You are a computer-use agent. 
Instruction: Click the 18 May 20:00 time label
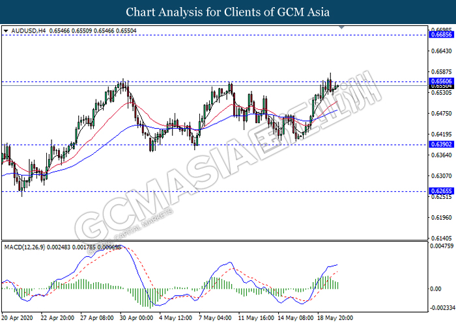[335, 318]
